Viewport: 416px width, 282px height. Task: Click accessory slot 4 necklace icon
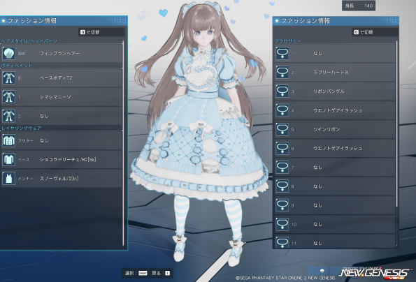[282, 110]
